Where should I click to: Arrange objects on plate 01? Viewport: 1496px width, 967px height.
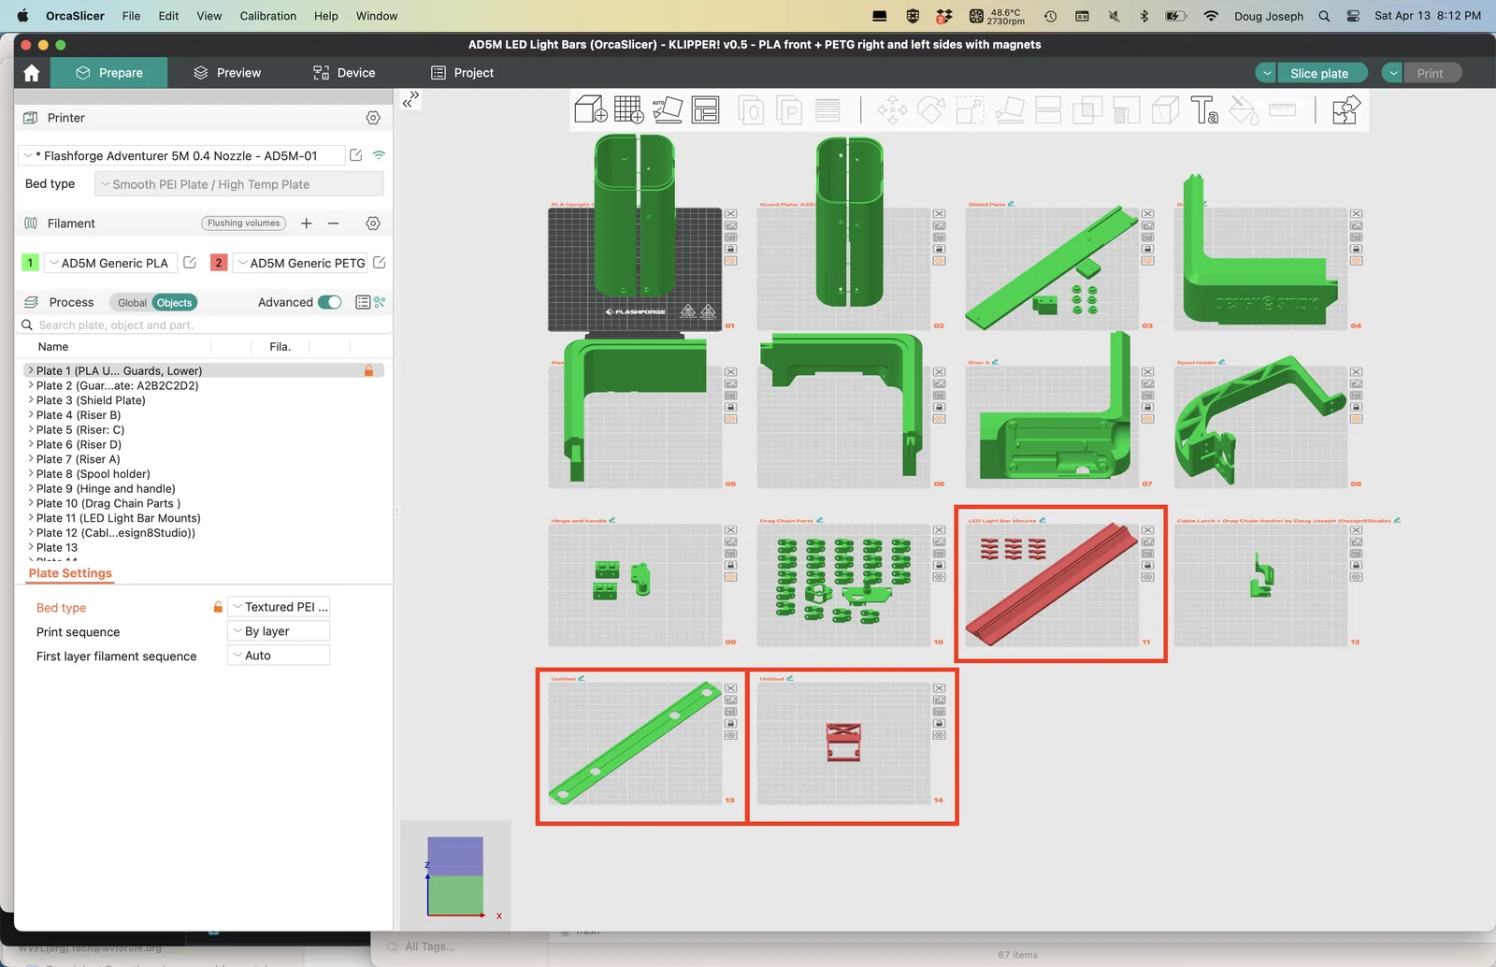point(731,238)
